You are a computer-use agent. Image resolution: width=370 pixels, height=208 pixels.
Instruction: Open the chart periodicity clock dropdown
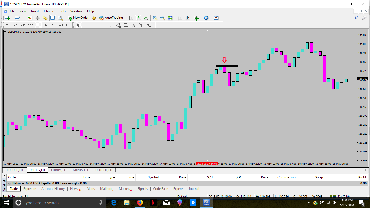(210, 18)
